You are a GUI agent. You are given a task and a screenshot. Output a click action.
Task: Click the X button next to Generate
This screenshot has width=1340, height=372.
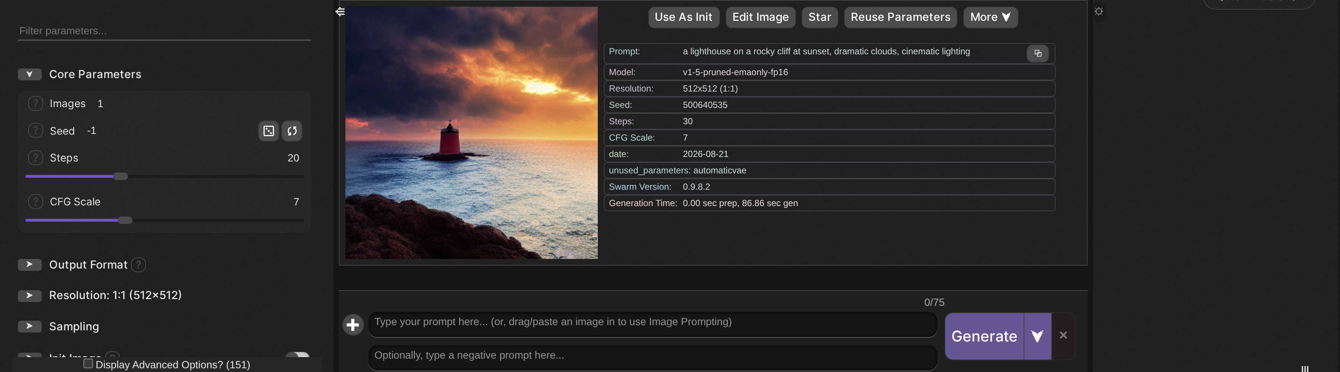pos(1063,336)
